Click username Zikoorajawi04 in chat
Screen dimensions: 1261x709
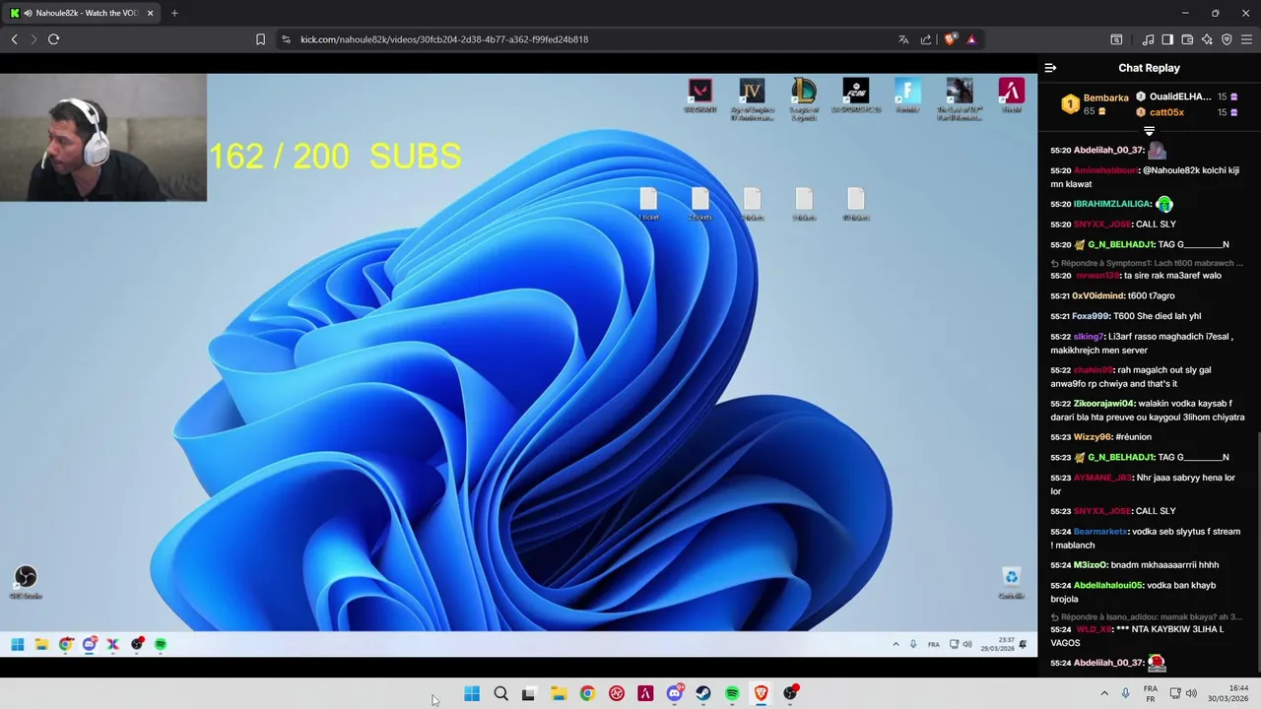tap(1104, 404)
